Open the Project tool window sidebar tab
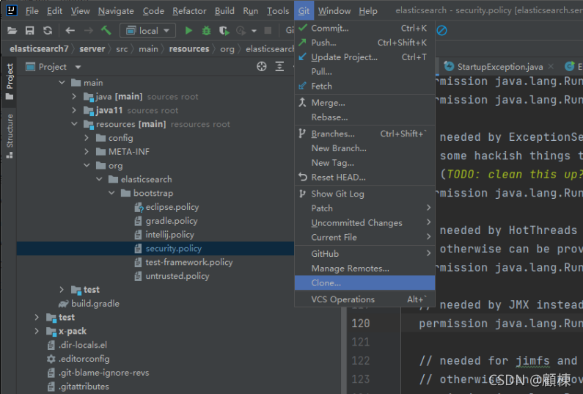 click(10, 81)
